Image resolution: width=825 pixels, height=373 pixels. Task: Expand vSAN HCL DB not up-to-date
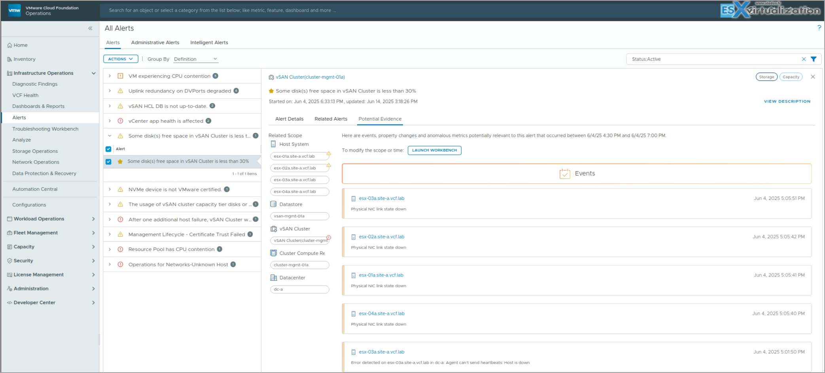[x=110, y=106]
